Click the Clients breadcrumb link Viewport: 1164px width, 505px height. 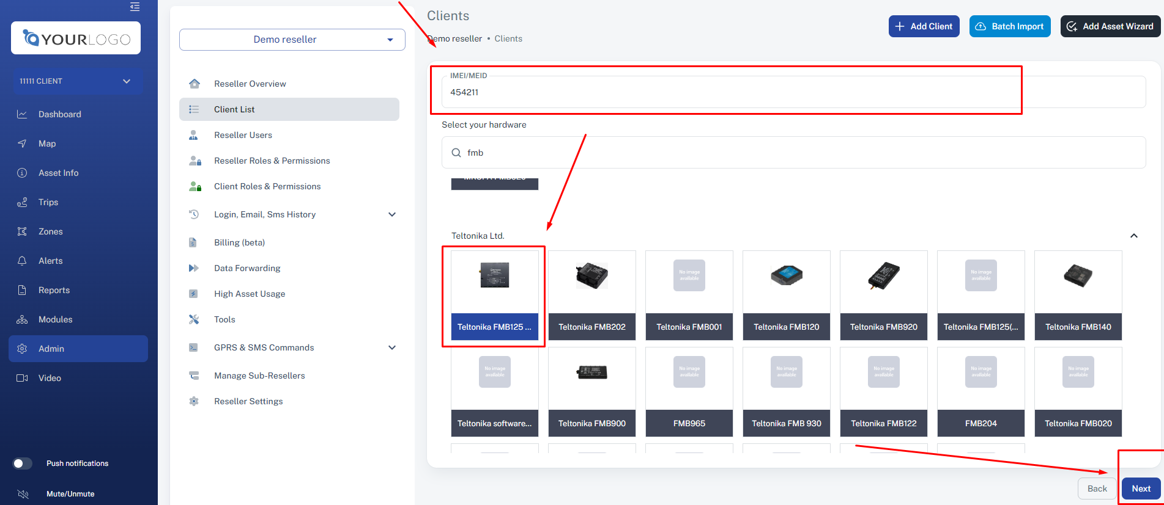(x=508, y=38)
